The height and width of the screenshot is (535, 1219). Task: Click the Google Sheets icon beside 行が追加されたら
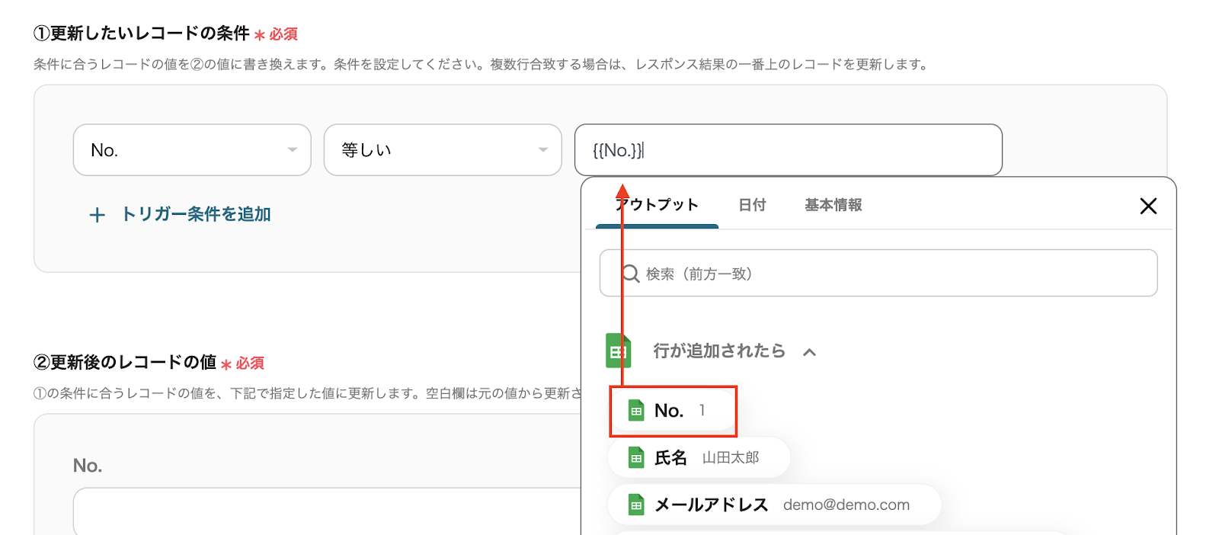tap(619, 351)
